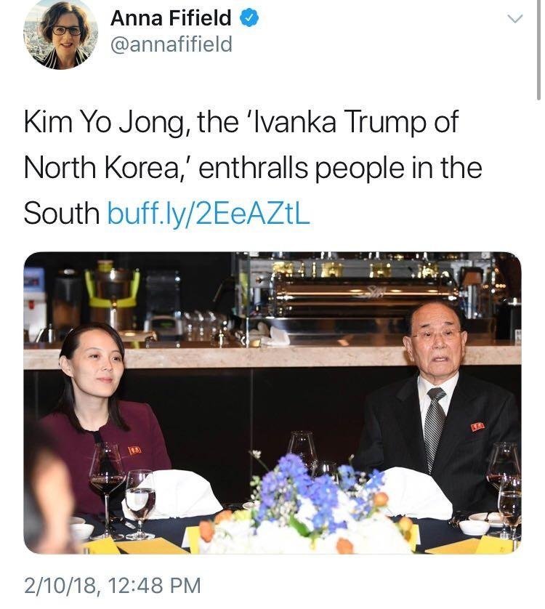Click the words "North Korea" in tweet
The height and width of the screenshot is (609, 545).
click(100, 167)
